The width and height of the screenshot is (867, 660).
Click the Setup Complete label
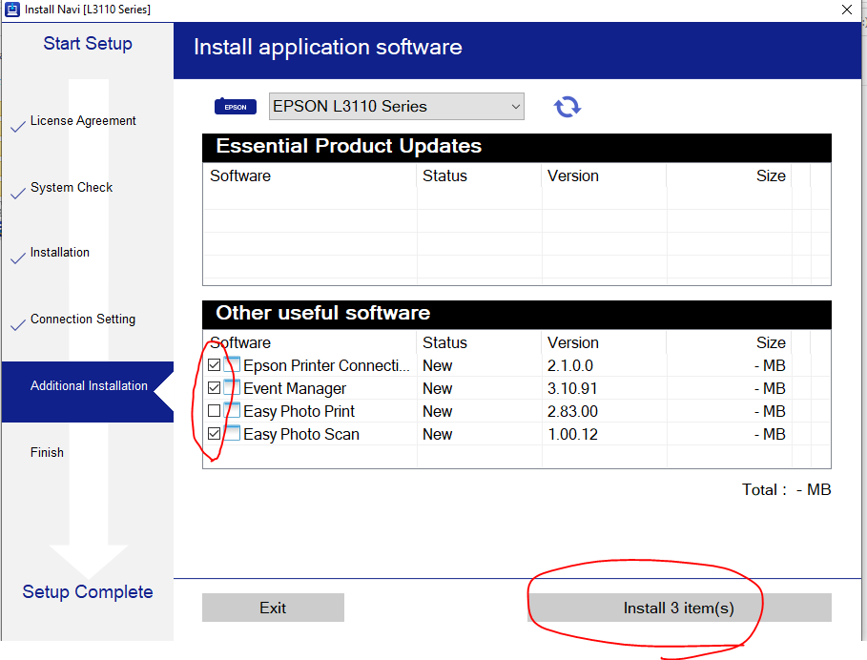click(x=88, y=592)
